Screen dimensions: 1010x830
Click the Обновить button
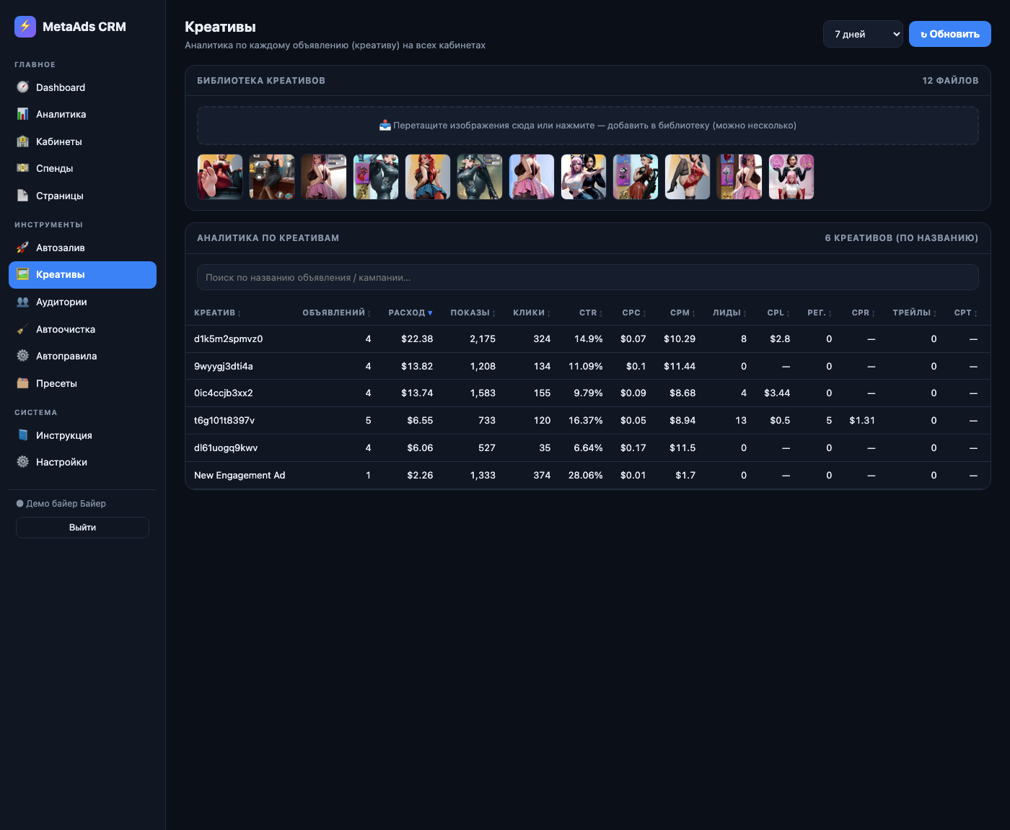pos(950,34)
